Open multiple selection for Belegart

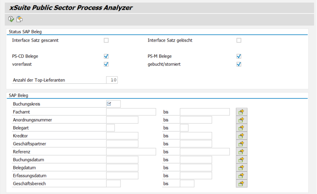coord(241,128)
